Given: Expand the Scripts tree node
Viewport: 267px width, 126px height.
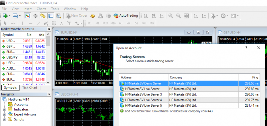Looking at the screenshot, I should coord(5,119).
